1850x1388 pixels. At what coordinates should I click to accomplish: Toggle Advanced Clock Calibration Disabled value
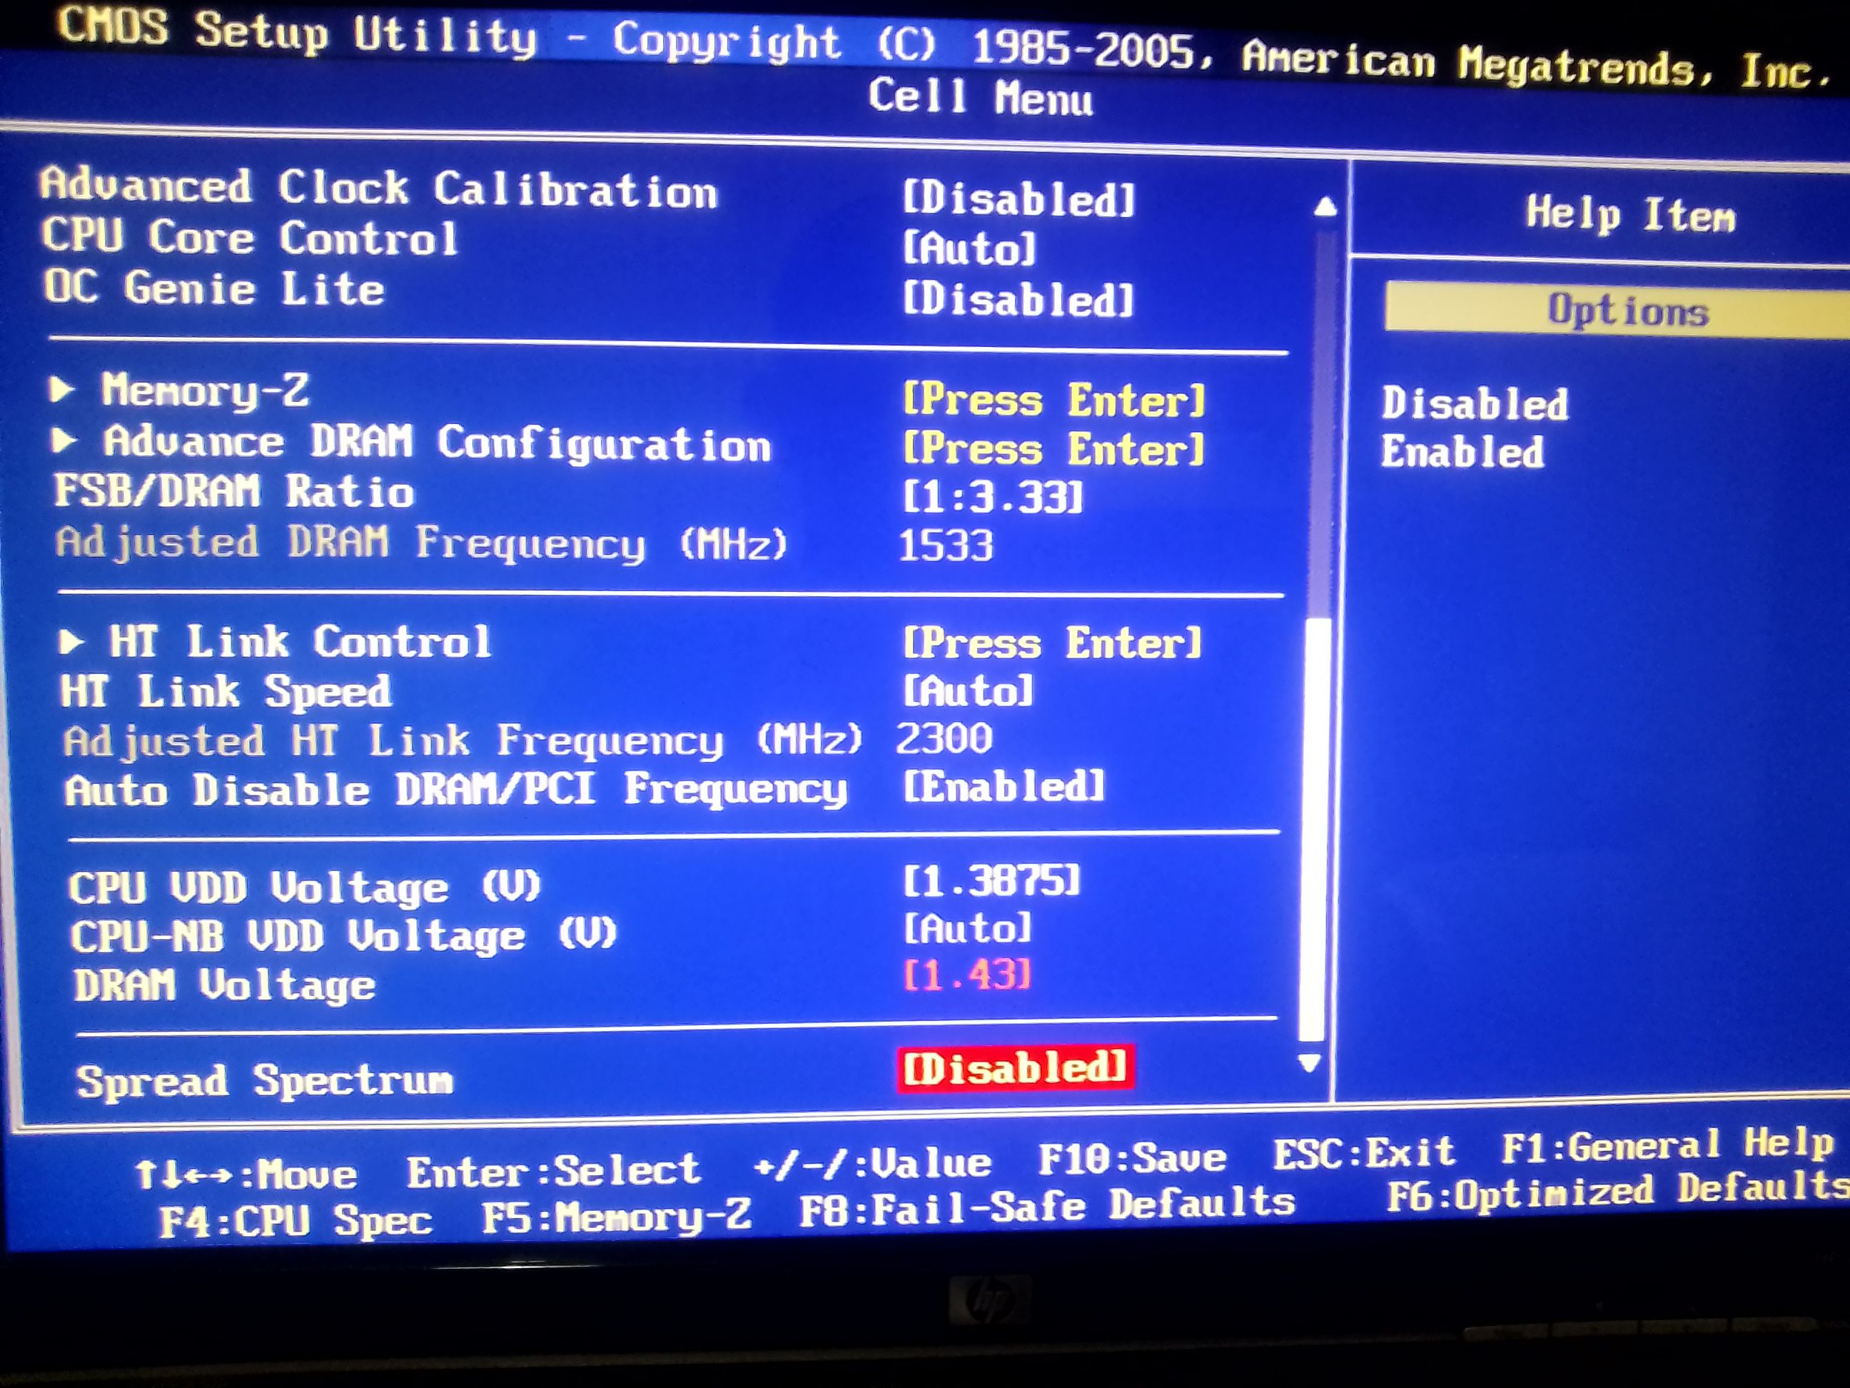point(1018,199)
